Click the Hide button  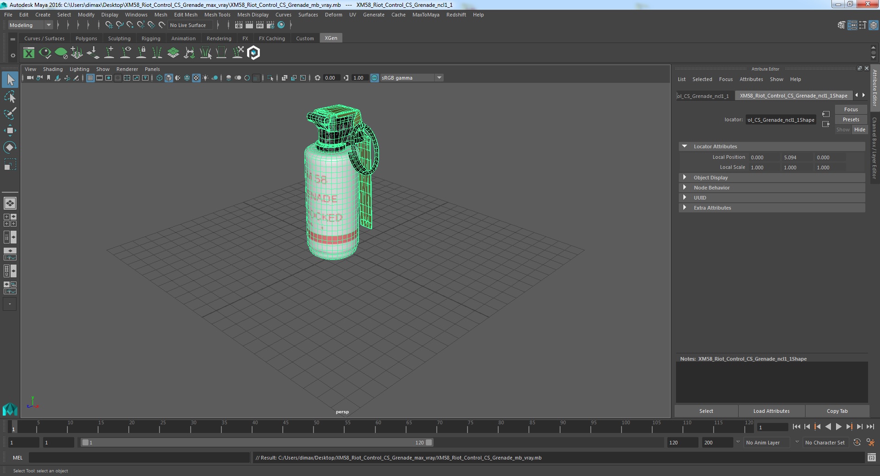pyautogui.click(x=859, y=130)
